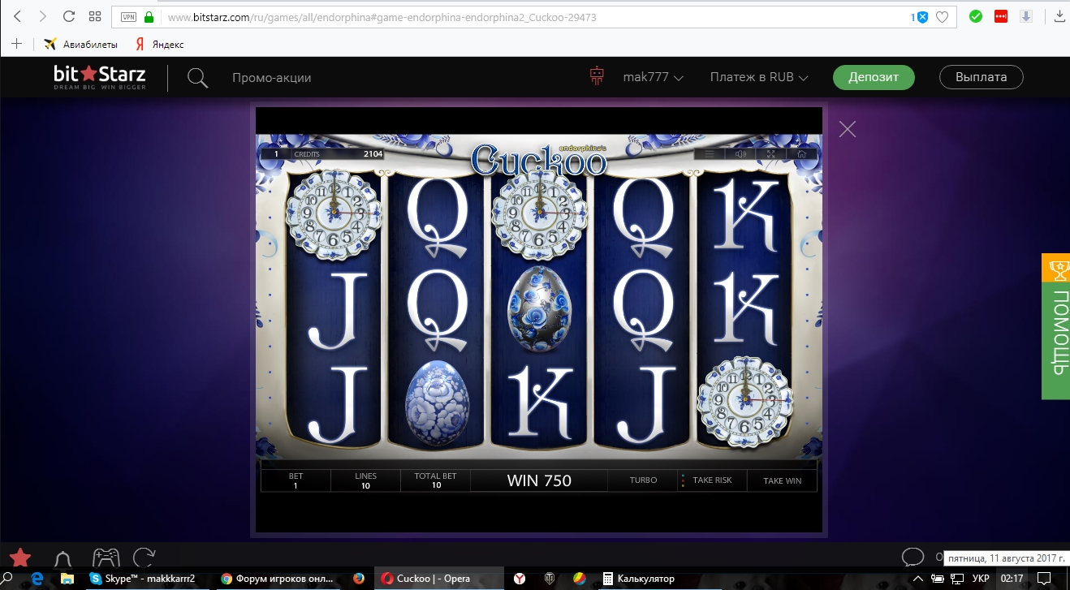Image resolution: width=1070 pixels, height=590 pixels.
Task: Click the TAKE WIN button
Action: (x=782, y=480)
